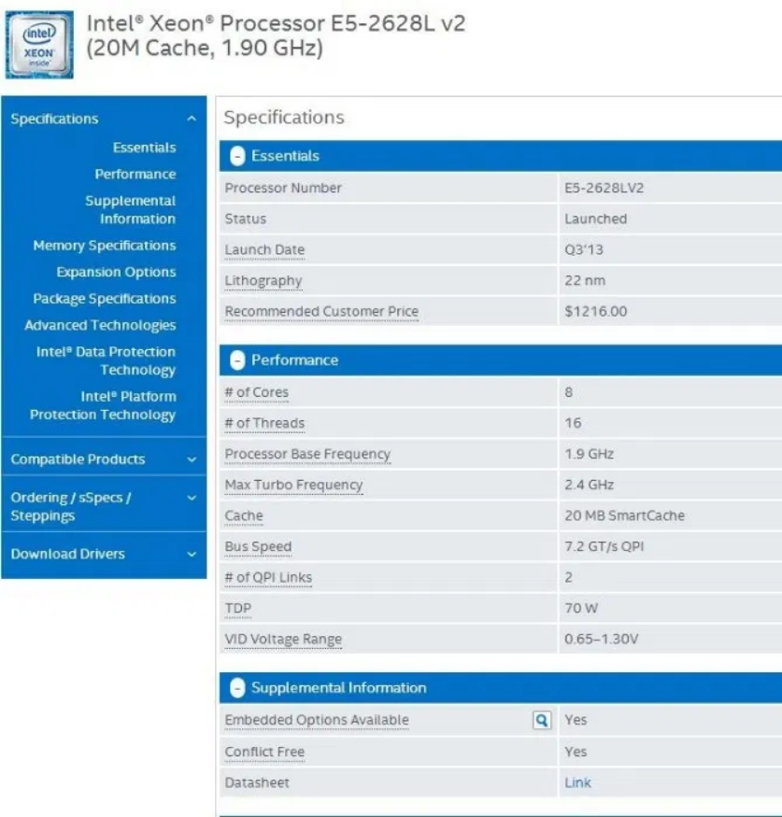Click the # of Threads label
The height and width of the screenshot is (817, 782).
pyautogui.click(x=264, y=423)
